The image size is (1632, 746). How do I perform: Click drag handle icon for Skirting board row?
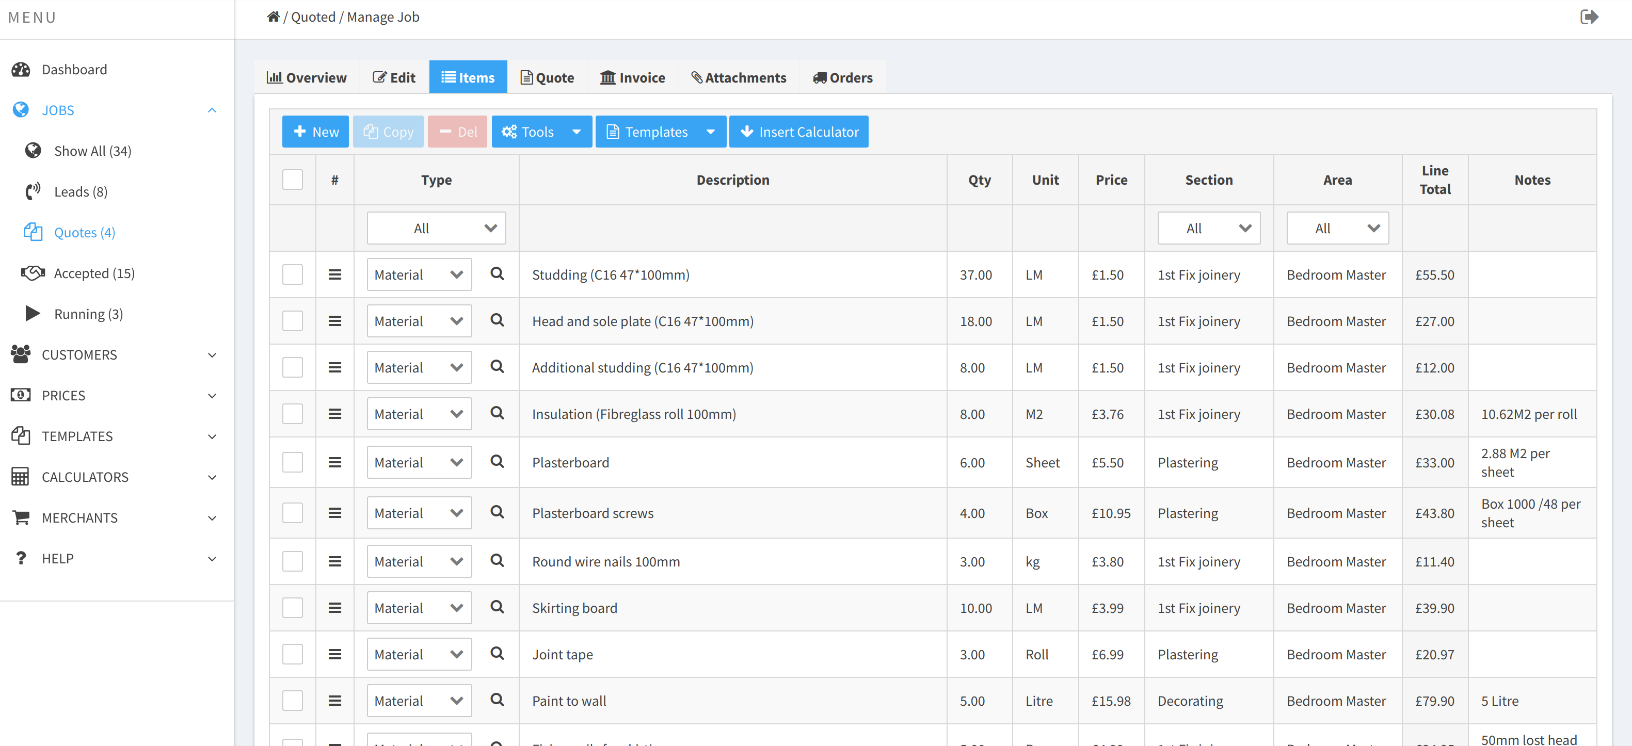(x=334, y=608)
